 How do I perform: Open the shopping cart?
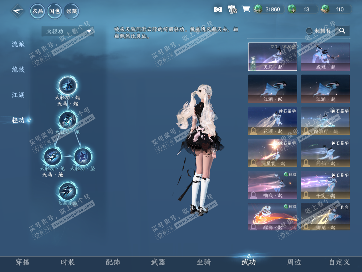coord(246,9)
